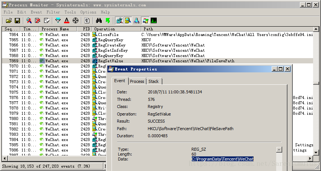This screenshot has height=171, width=321.
Task: Maximize the Event Properties dialog
Action: tap(280, 69)
